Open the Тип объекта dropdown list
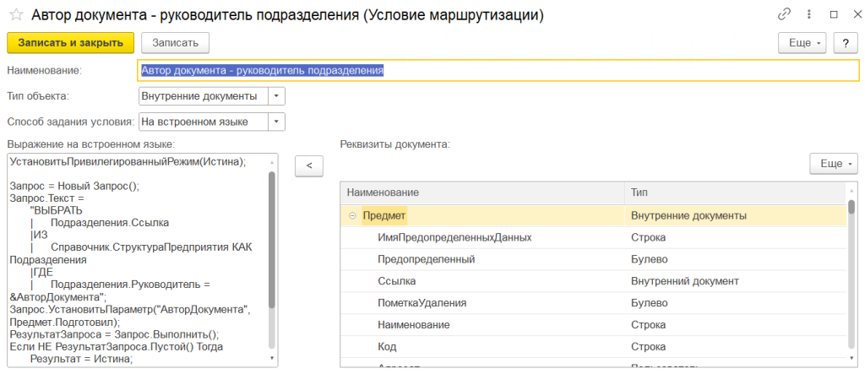 (277, 96)
